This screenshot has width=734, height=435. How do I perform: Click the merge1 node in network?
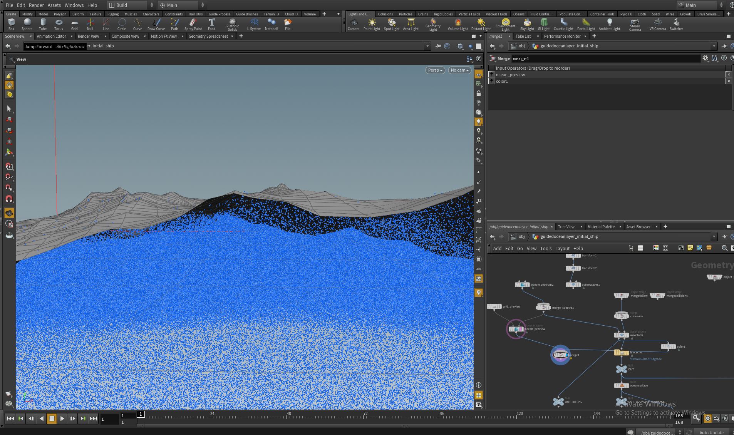click(x=560, y=355)
